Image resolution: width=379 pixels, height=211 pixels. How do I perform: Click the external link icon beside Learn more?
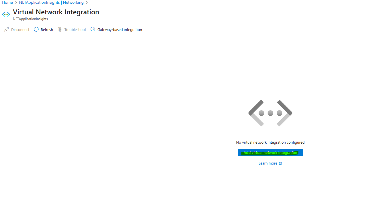click(x=280, y=163)
